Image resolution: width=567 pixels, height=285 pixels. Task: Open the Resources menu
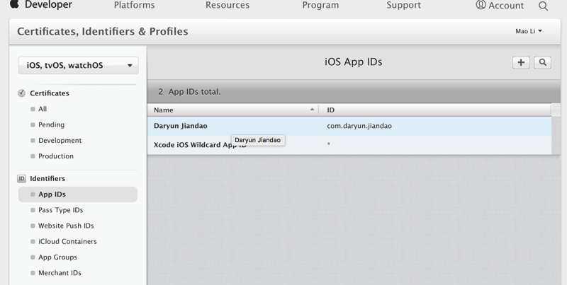click(228, 5)
